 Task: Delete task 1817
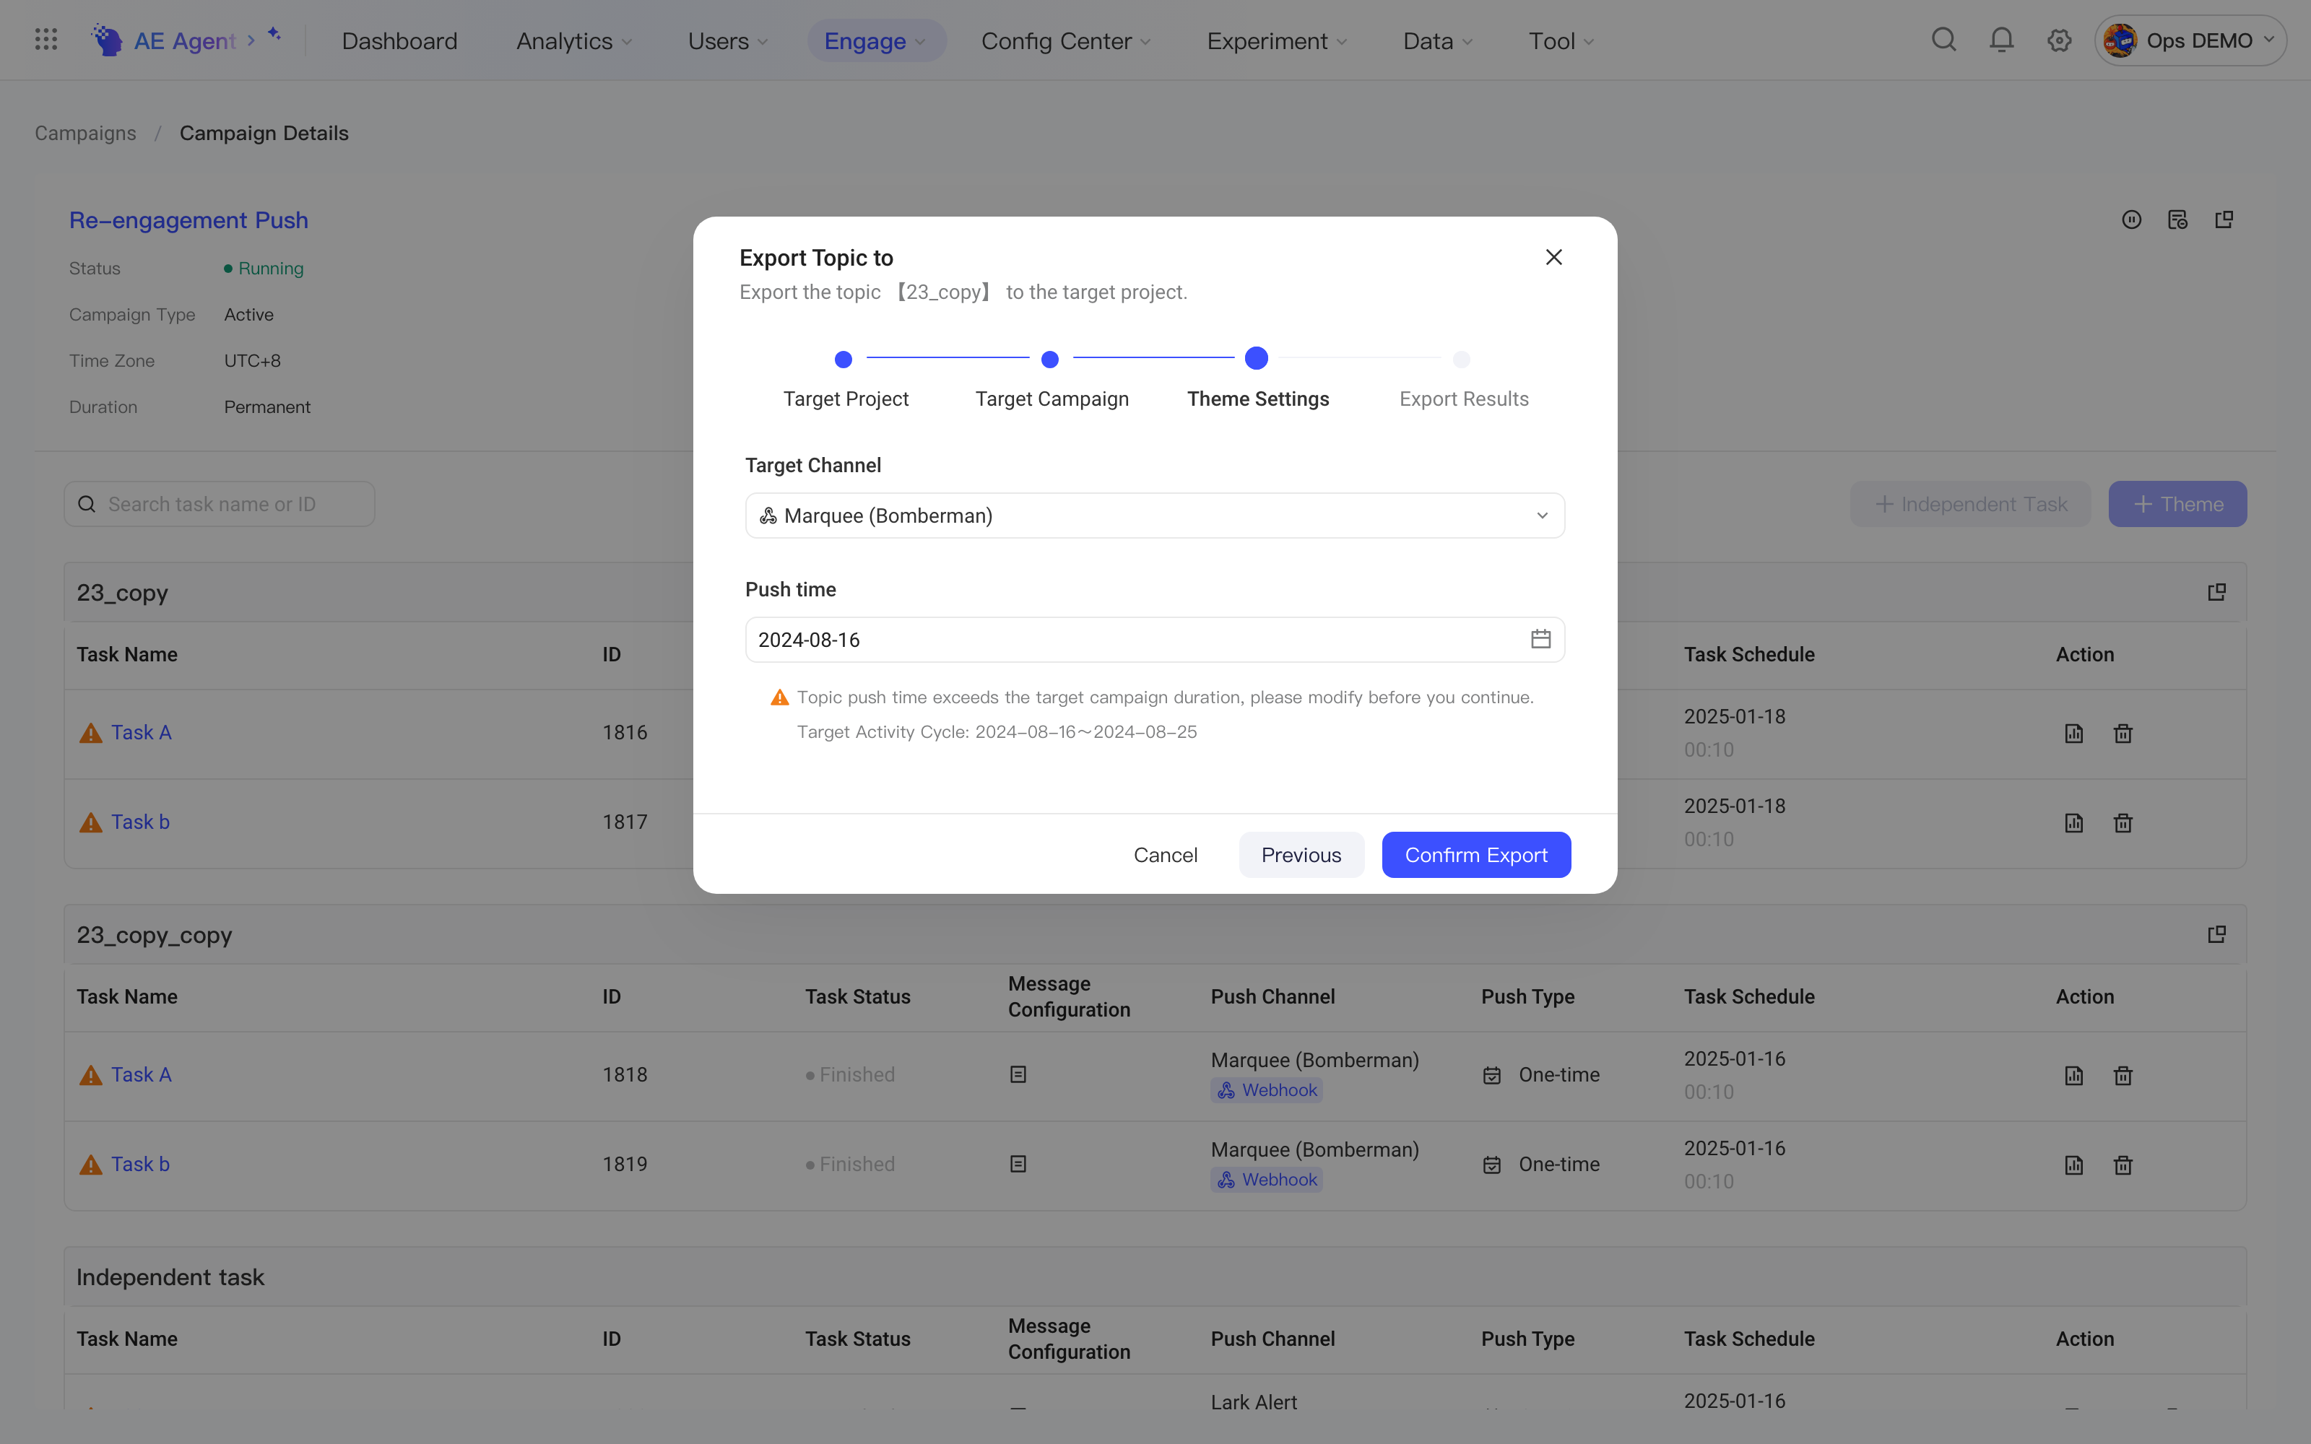point(2123,823)
